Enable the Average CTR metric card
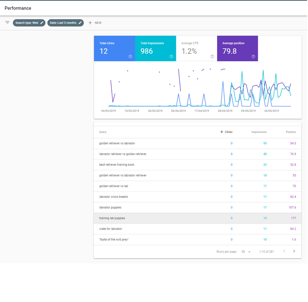Viewport: 308px width, 302px height. tap(197, 48)
